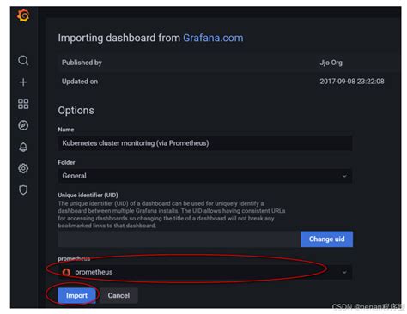Expand the General folder dropdown
Screen dimensions: 407x314
click(x=205, y=176)
